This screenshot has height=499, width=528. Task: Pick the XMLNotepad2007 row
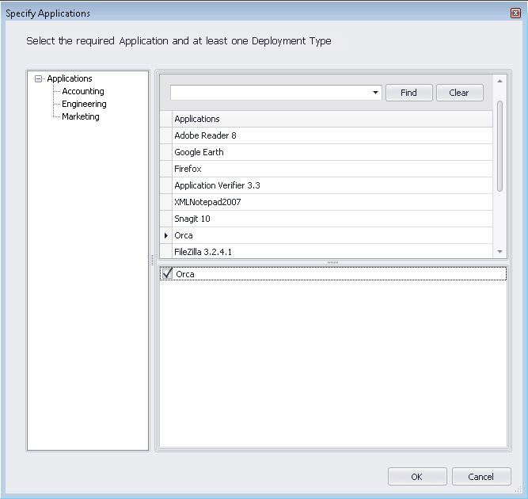pyautogui.click(x=207, y=202)
